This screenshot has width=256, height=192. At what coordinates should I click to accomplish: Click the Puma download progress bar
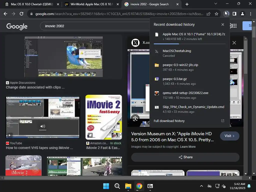(x=190, y=44)
